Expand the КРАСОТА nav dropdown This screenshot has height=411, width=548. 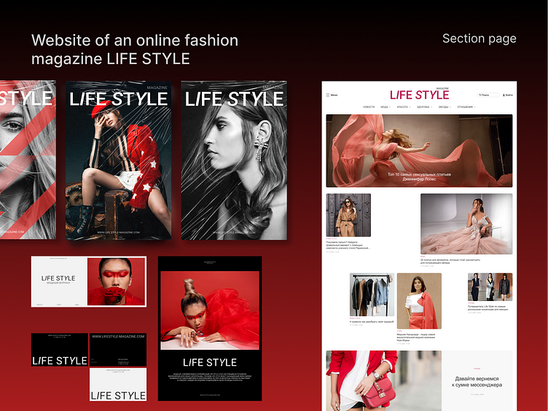404,107
